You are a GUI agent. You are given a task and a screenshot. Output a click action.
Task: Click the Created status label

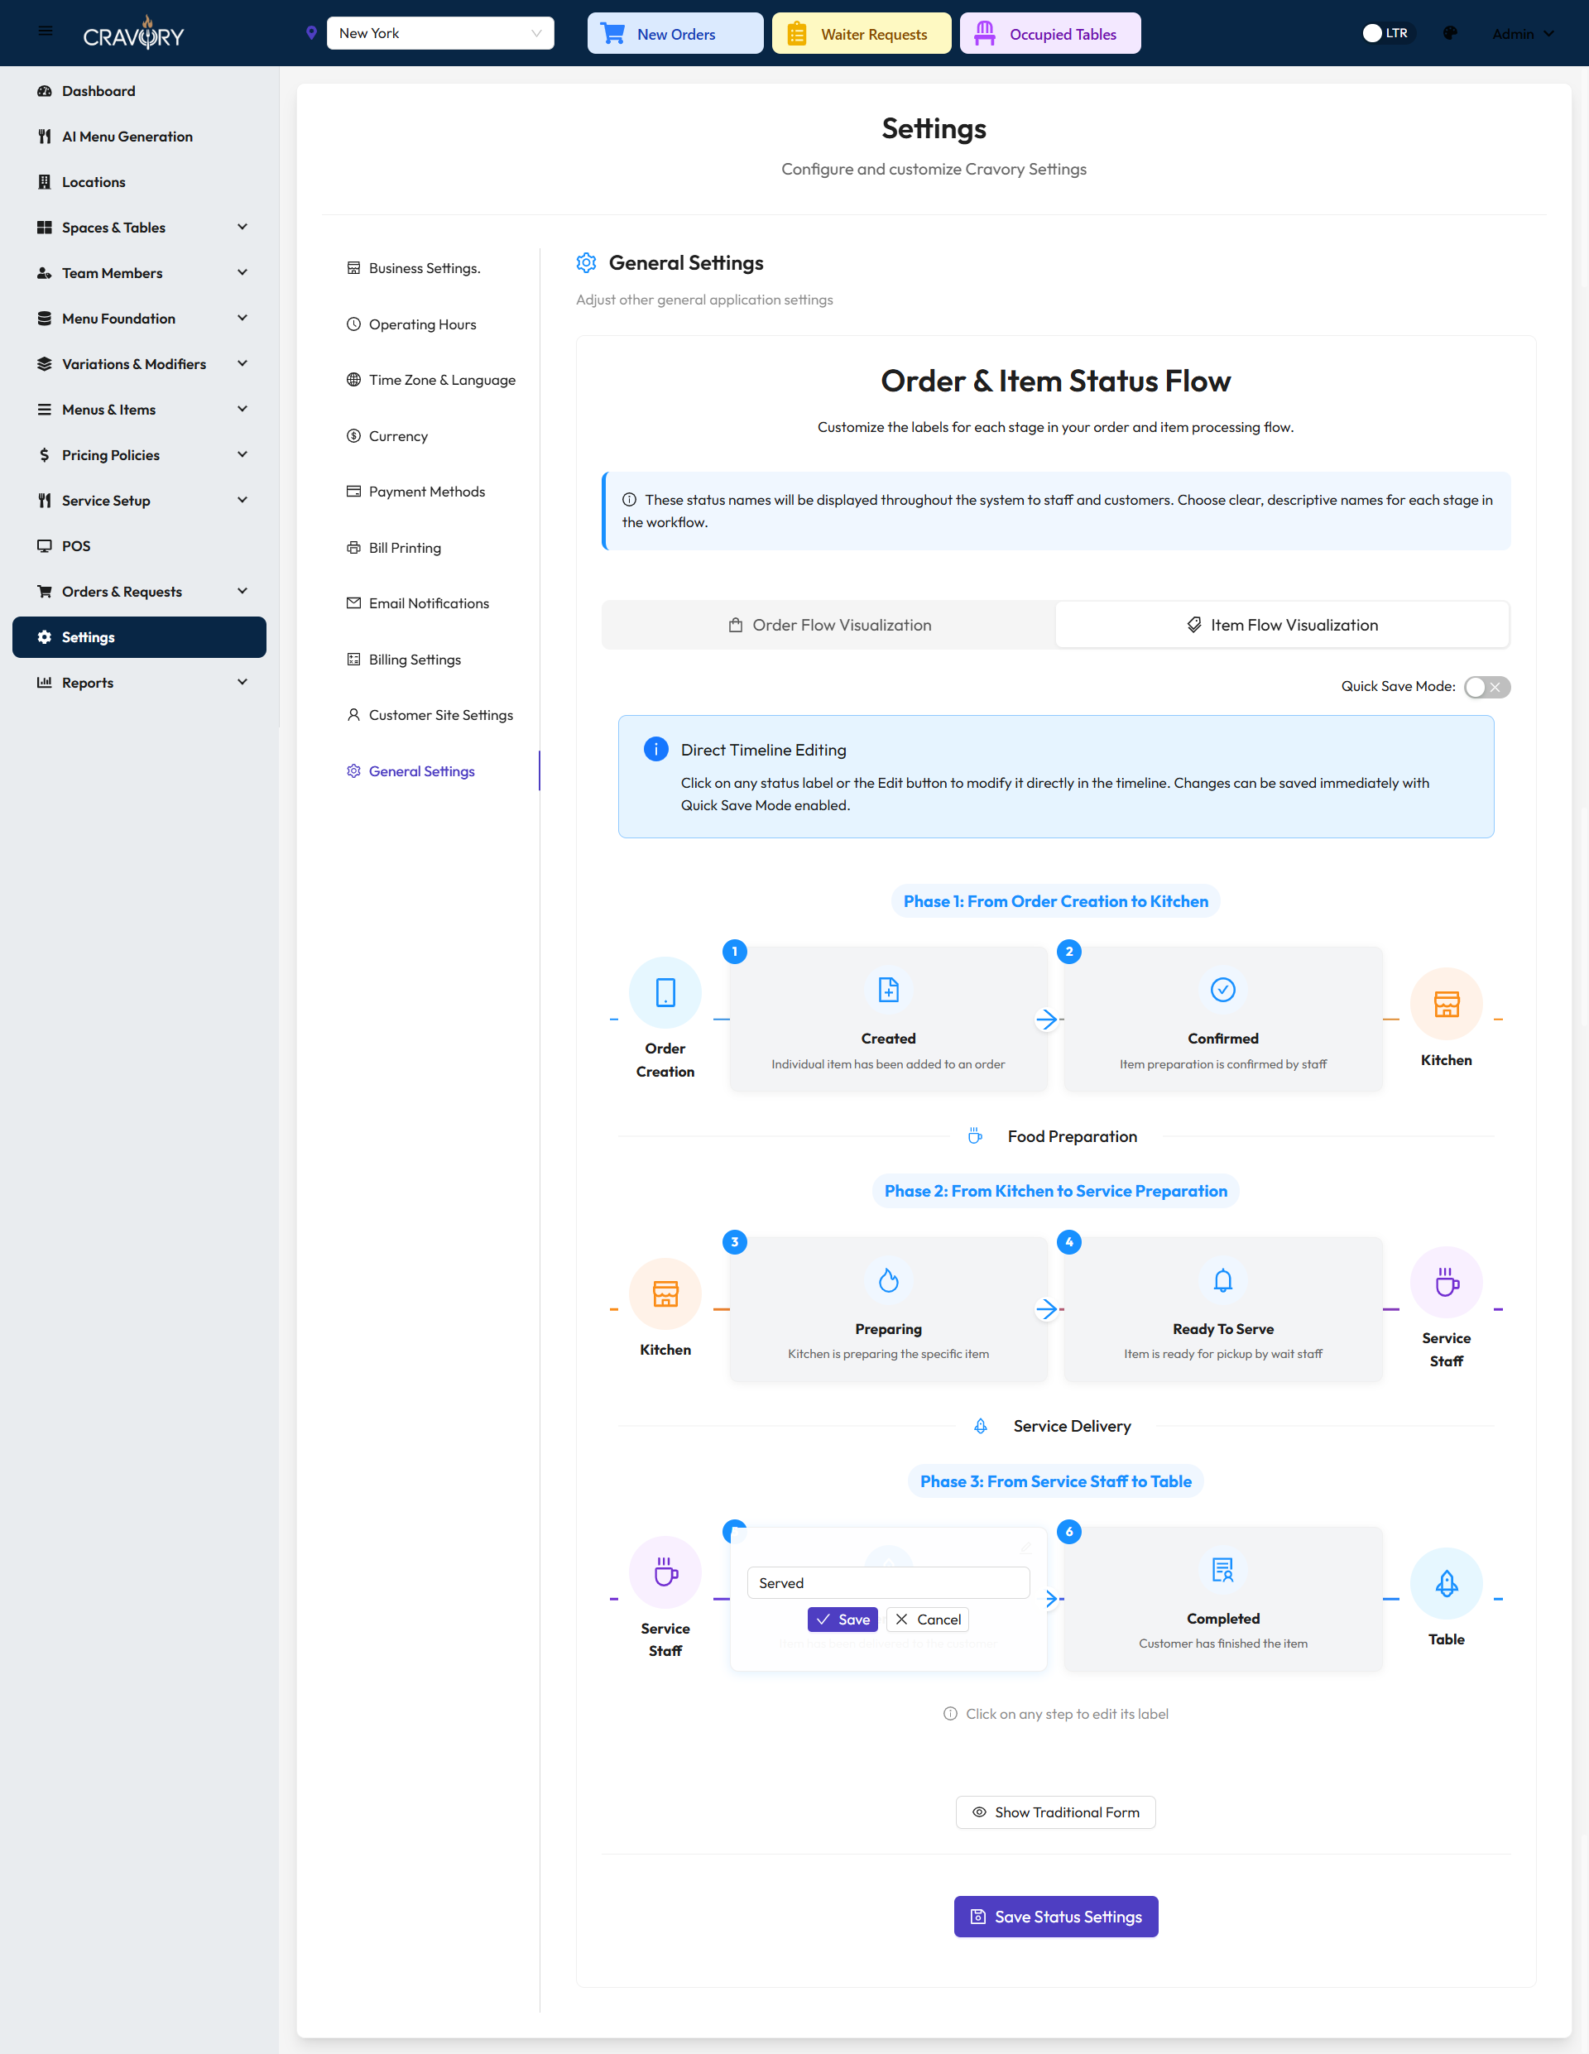(x=888, y=1039)
